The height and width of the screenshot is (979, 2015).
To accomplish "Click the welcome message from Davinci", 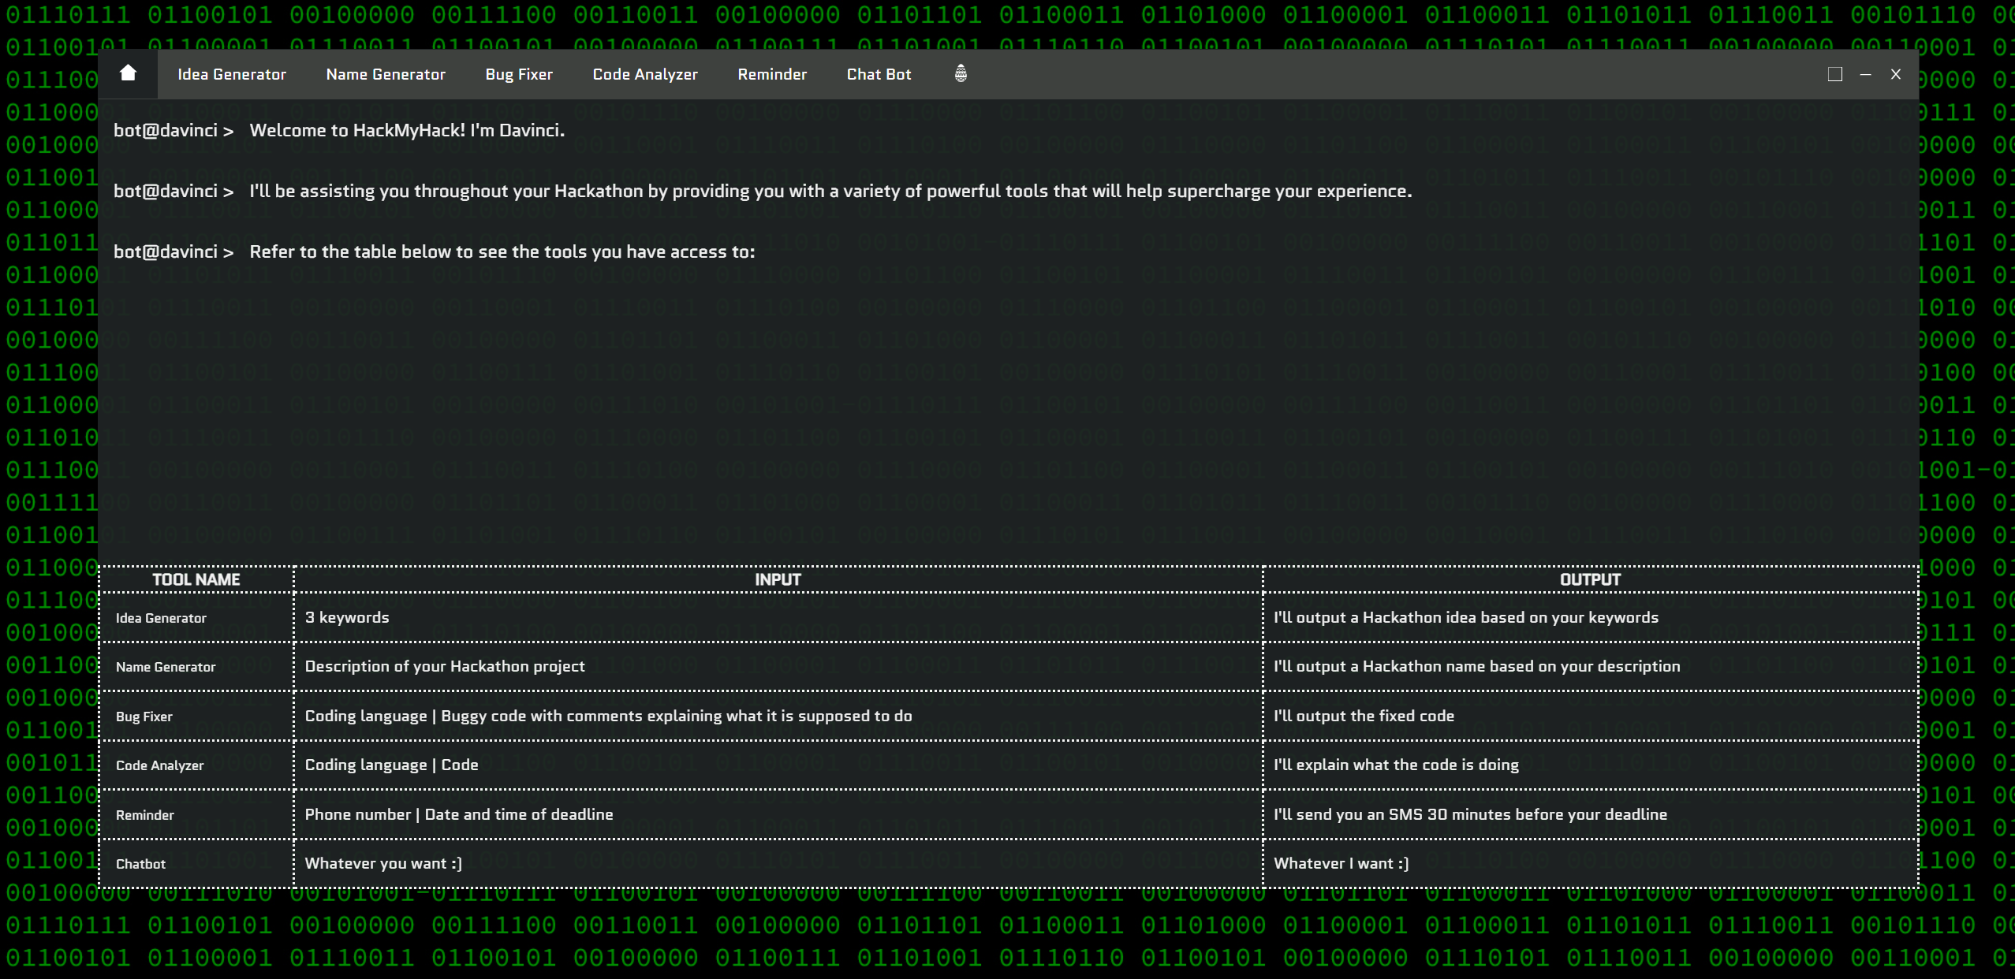I will [407, 131].
